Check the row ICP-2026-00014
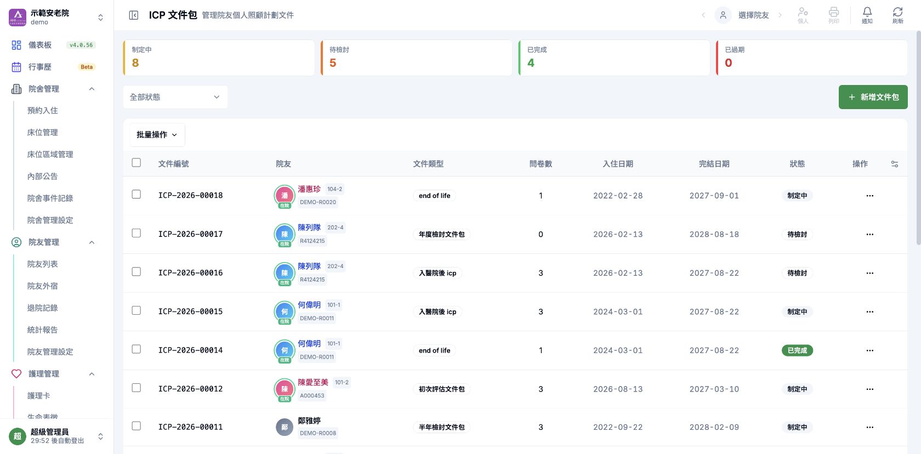Screen dimensions: 921x454 137,349
